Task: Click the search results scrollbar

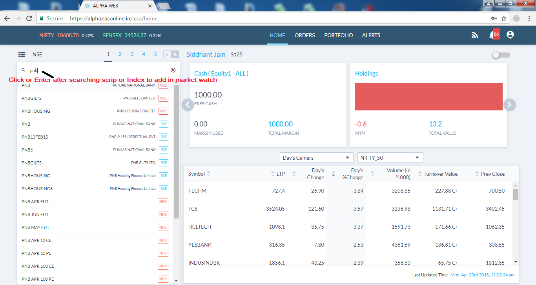Action: tap(176, 152)
